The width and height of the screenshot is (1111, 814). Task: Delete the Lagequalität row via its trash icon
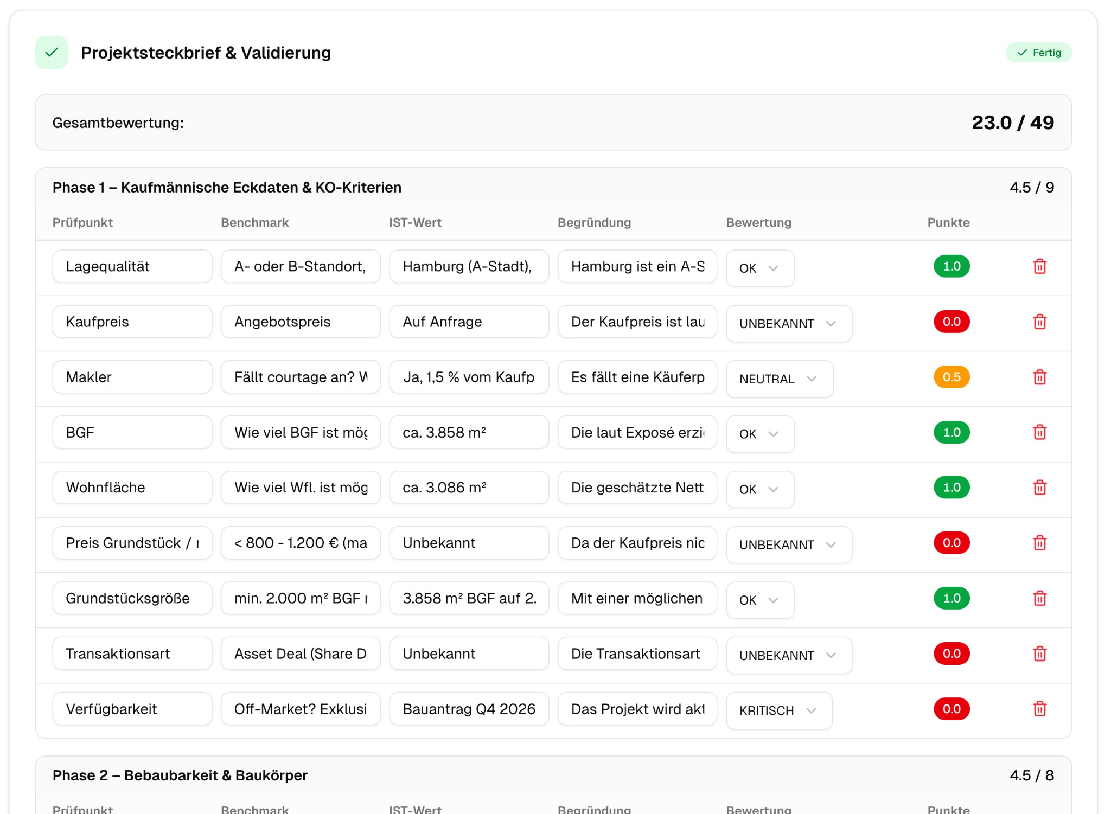pyautogui.click(x=1039, y=266)
